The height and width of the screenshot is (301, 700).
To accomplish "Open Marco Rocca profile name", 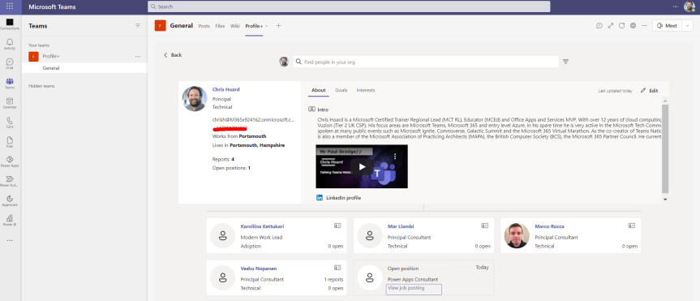I will 549,226.
